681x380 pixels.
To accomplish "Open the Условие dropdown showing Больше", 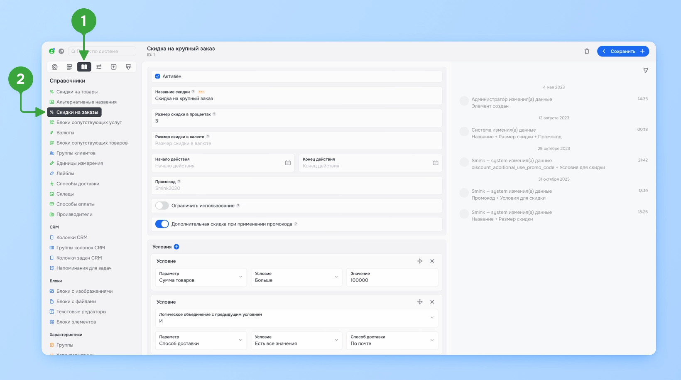I will tap(296, 277).
